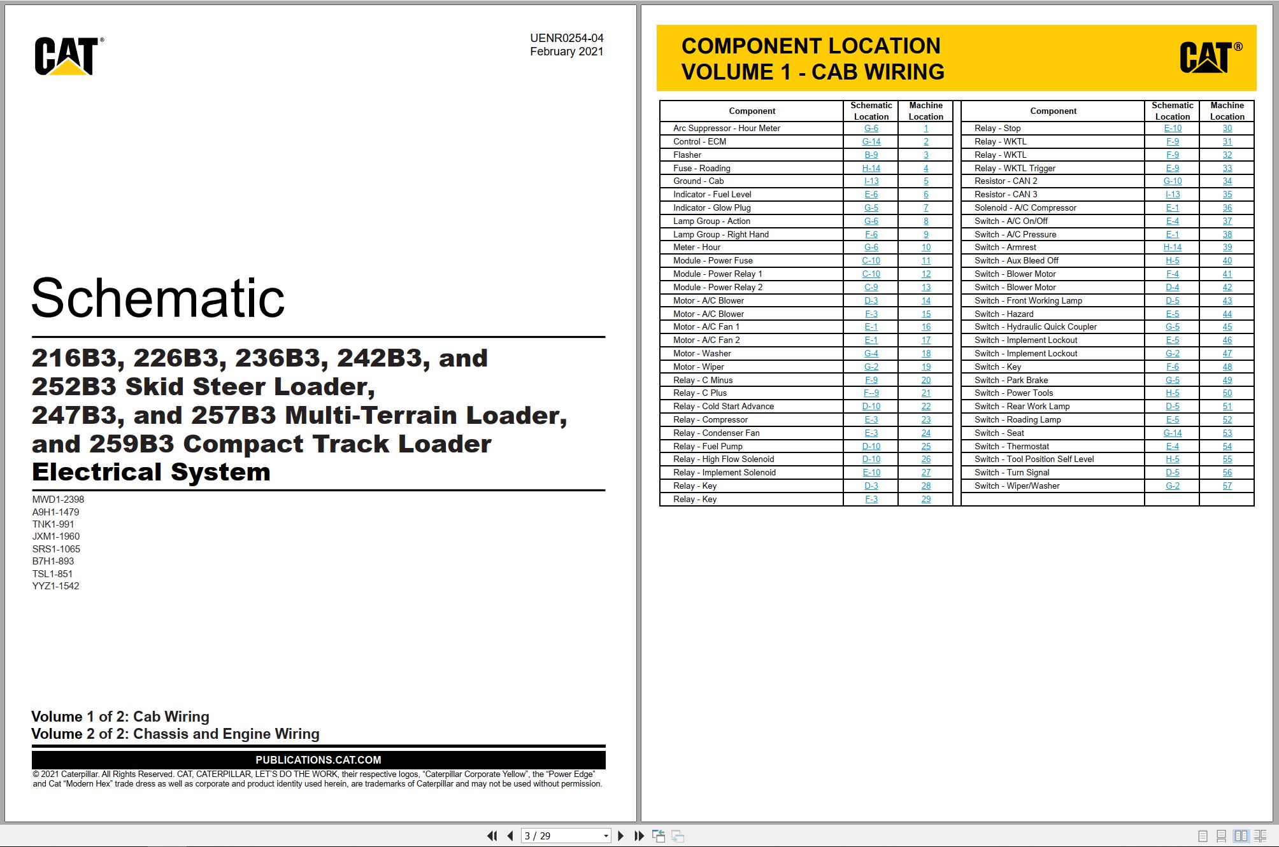1279x847 pixels.
Task: Click machine location 54 for Switch - Thermostat
Action: [1227, 447]
